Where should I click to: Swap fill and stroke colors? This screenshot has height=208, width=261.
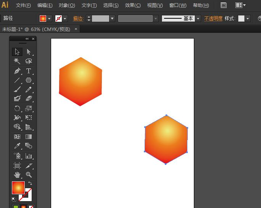pos(30,183)
